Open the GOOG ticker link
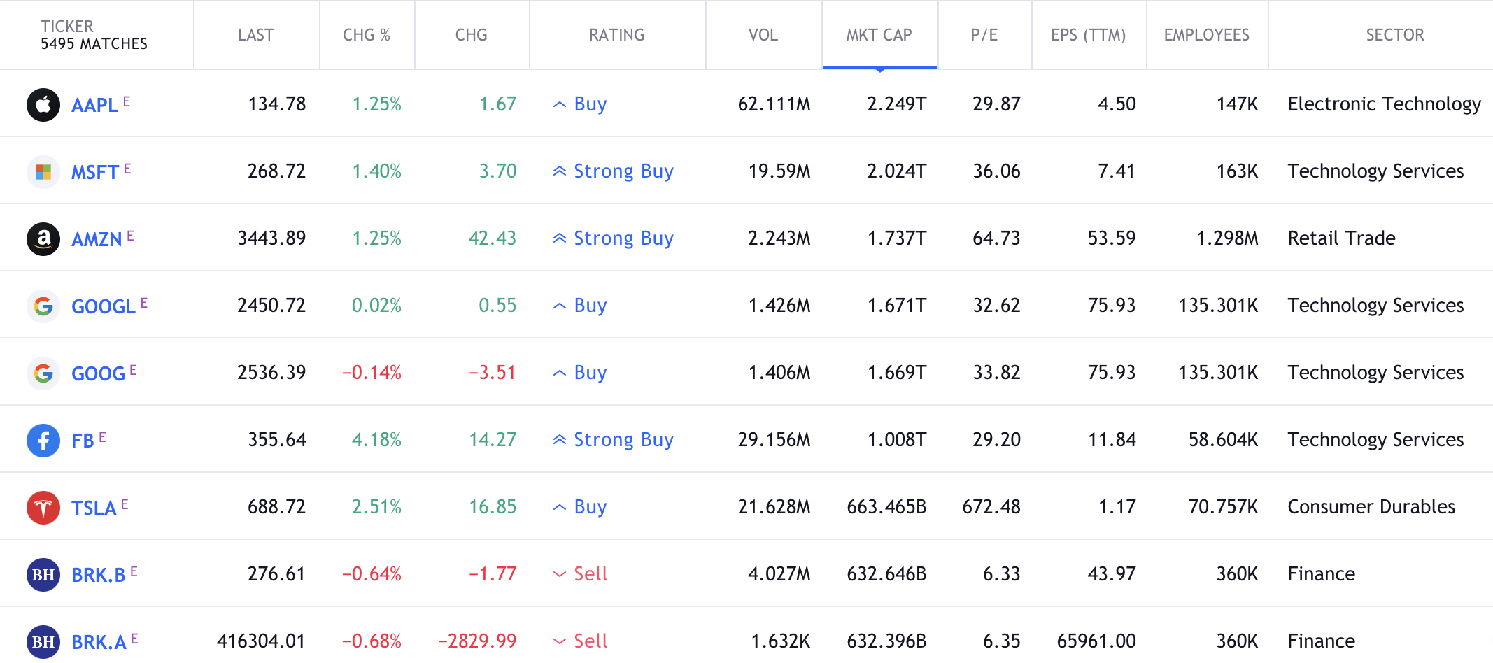1493x663 pixels. click(98, 373)
